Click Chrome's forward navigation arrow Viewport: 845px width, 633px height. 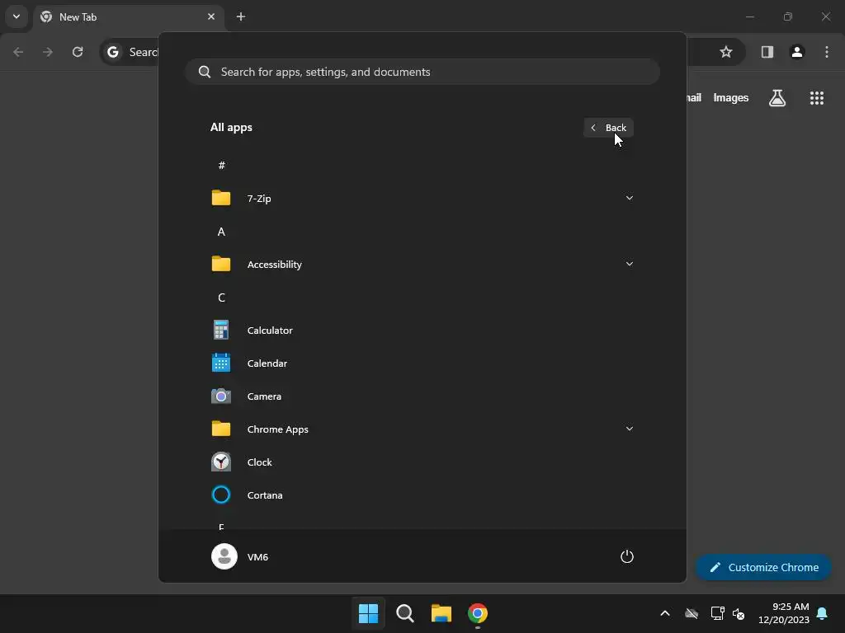click(48, 52)
